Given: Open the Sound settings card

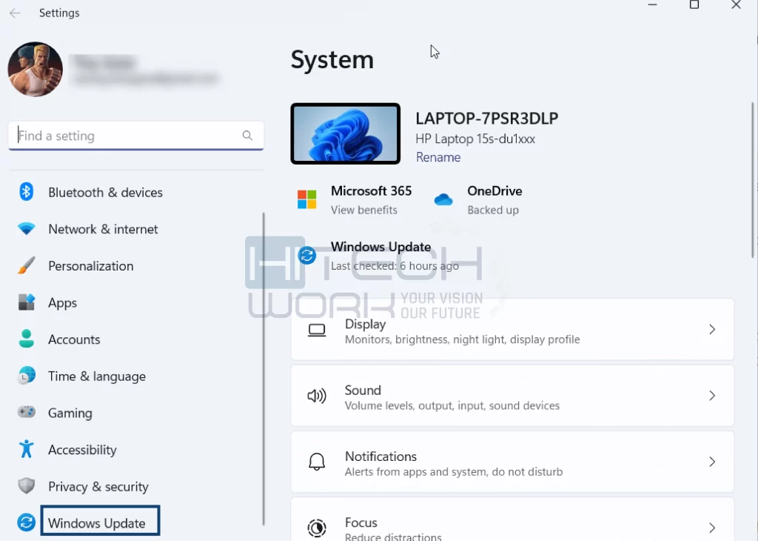Looking at the screenshot, I should tap(512, 395).
